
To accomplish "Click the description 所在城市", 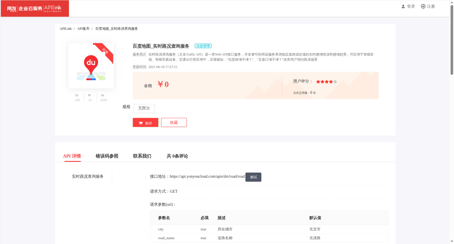I will point(225,229).
